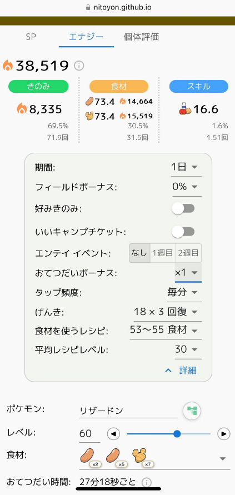Click the green きのみ badge
The width and height of the screenshot is (235, 495).
pyautogui.click(x=38, y=87)
